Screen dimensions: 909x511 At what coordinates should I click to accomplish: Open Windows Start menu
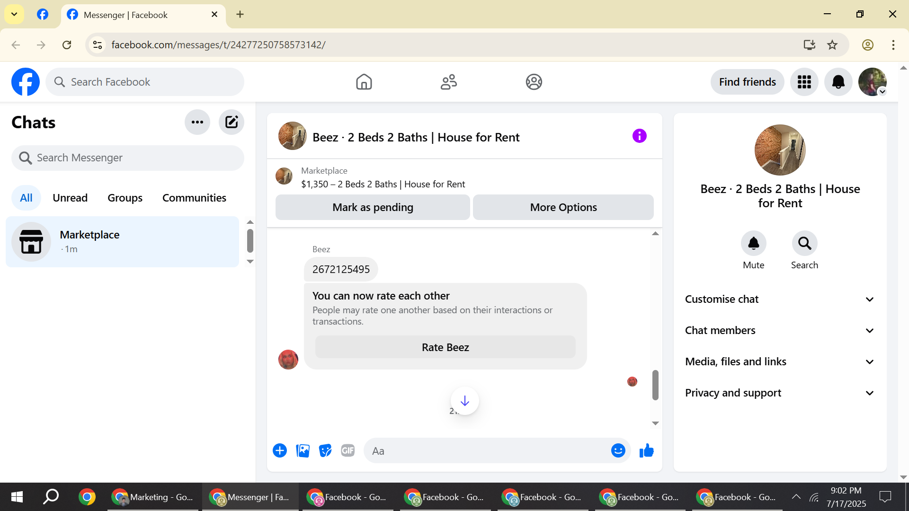click(17, 497)
